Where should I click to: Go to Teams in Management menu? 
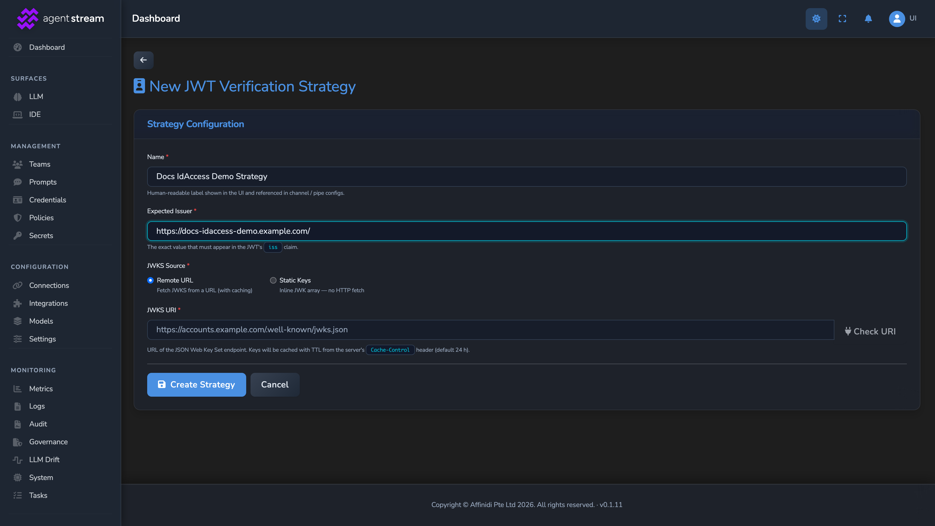point(60,165)
